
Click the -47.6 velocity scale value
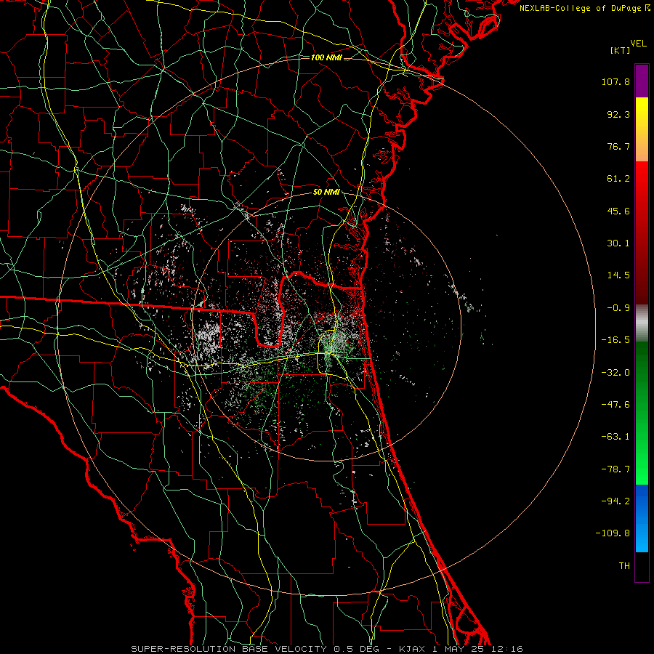tap(615, 405)
